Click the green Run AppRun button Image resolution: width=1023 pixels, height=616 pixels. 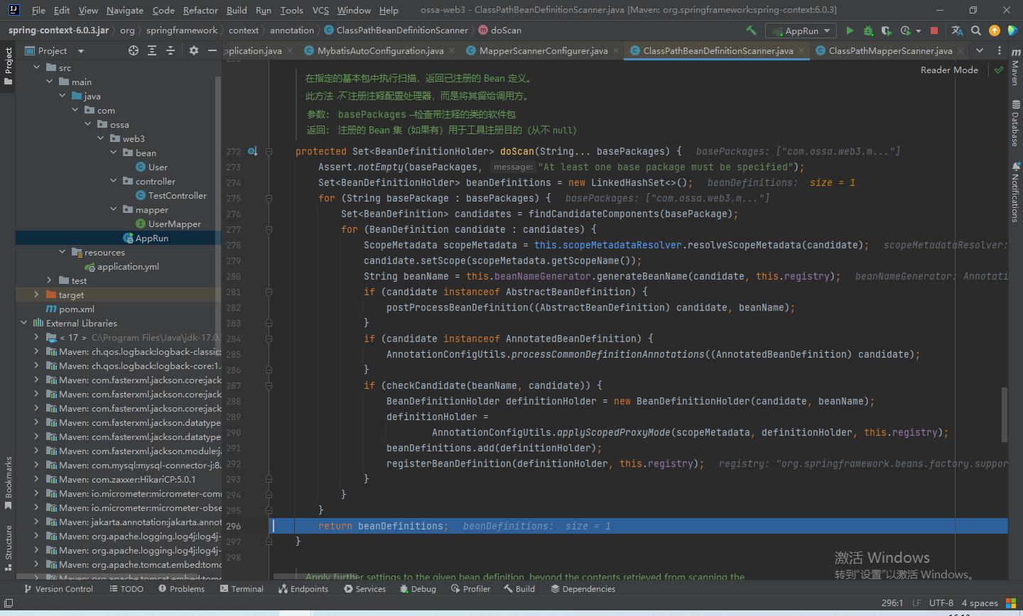click(x=850, y=31)
